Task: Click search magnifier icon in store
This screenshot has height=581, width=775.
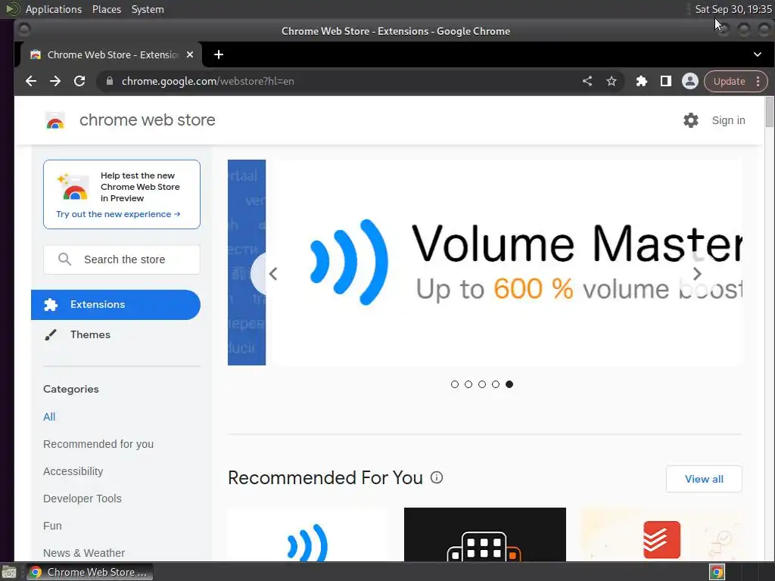Action: click(x=65, y=259)
